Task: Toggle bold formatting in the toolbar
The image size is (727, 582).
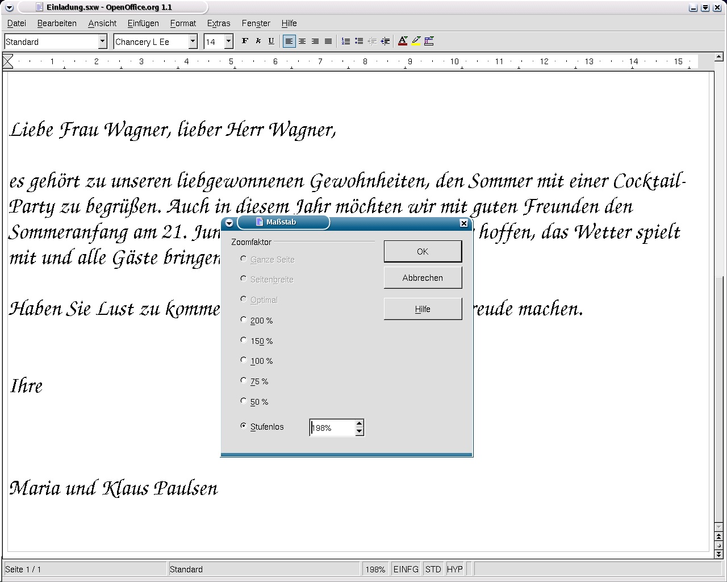Action: (245, 41)
